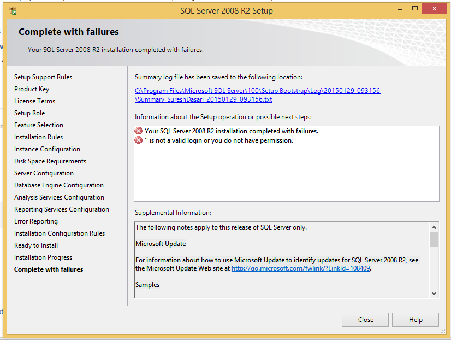
Task: Click the error icon beside installation completed message
Action: coord(139,131)
